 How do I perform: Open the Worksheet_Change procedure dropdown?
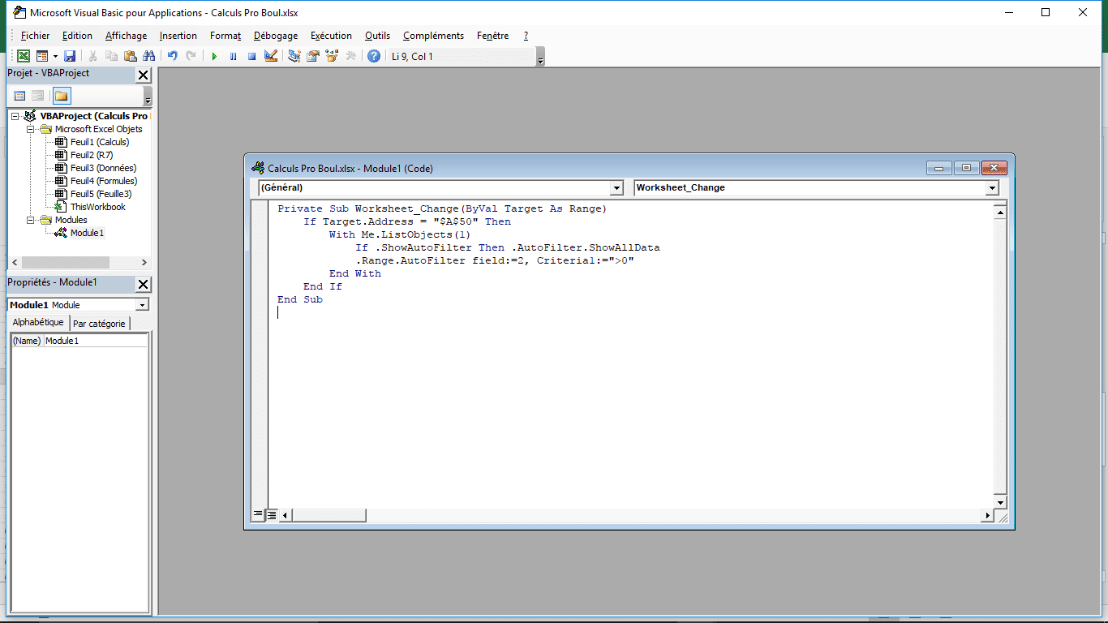click(x=991, y=187)
